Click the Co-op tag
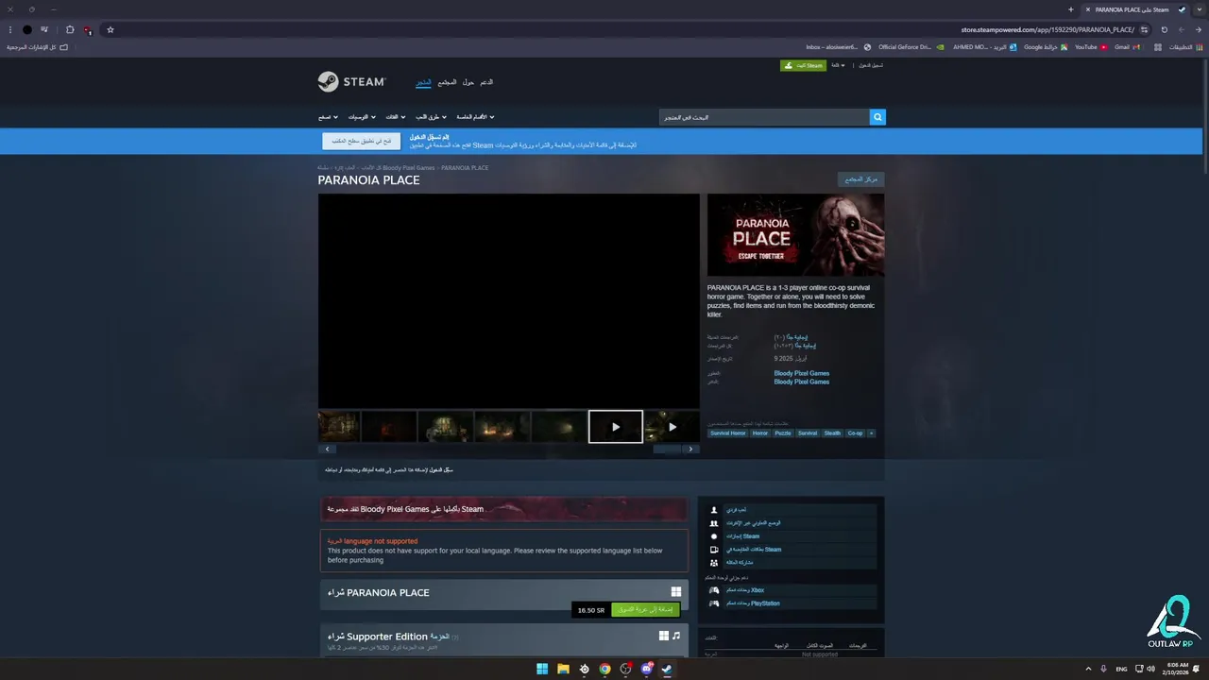 click(855, 433)
